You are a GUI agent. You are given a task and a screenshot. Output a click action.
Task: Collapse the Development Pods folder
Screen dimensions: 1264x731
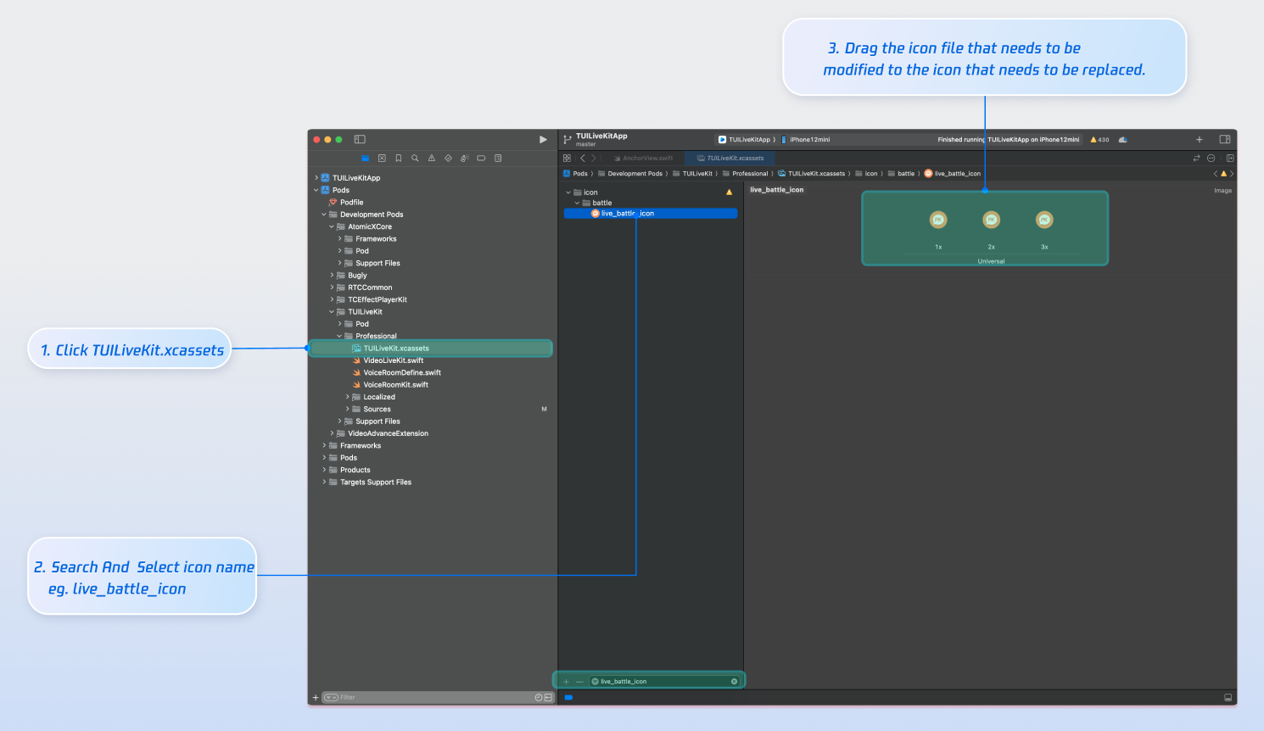tap(324, 215)
